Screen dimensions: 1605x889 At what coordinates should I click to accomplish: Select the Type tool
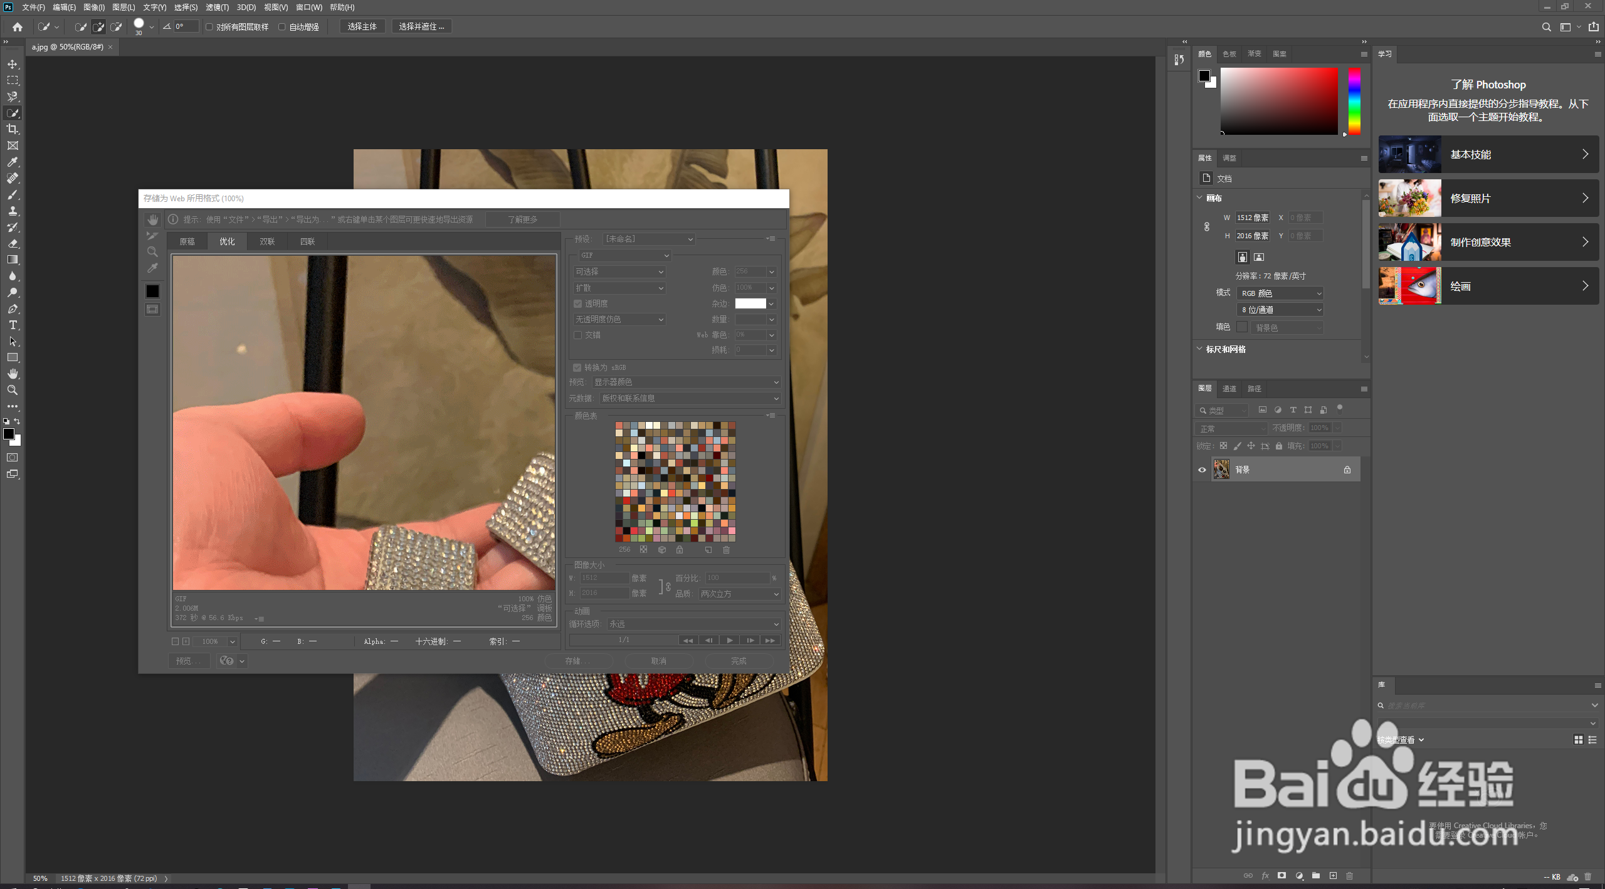coord(13,325)
